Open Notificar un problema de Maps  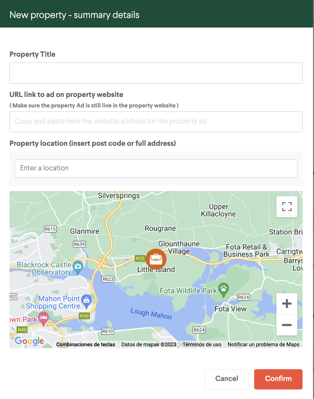coord(264,345)
